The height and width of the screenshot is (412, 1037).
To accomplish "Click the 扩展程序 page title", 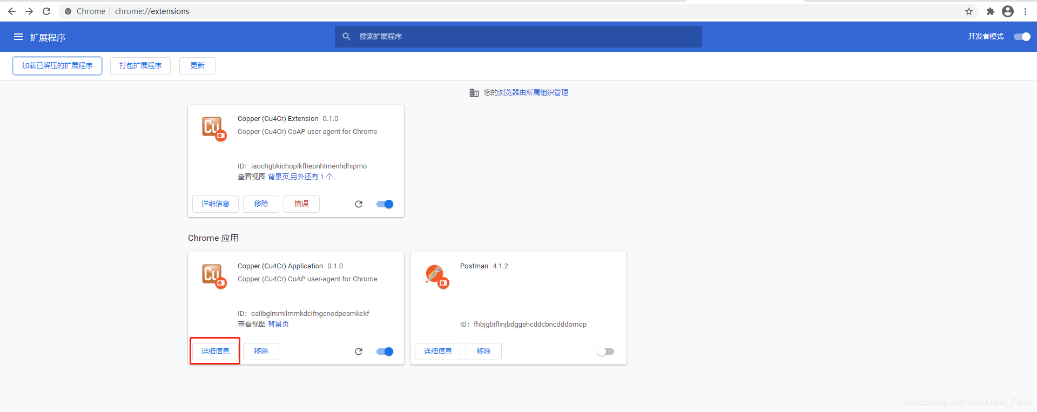I will coord(48,37).
